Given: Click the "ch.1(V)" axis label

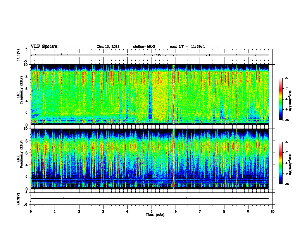Looking at the screenshot, I should click(19, 55).
